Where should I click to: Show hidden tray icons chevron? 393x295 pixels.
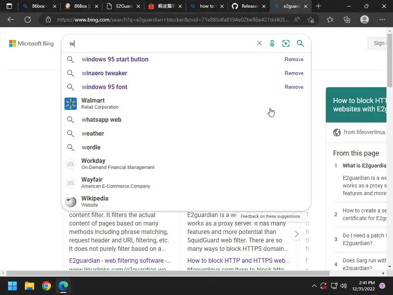[314, 286]
